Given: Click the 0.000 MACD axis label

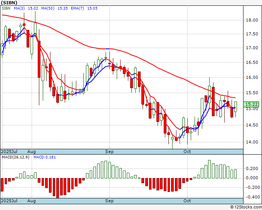Looking at the screenshot, I should click(252, 178).
